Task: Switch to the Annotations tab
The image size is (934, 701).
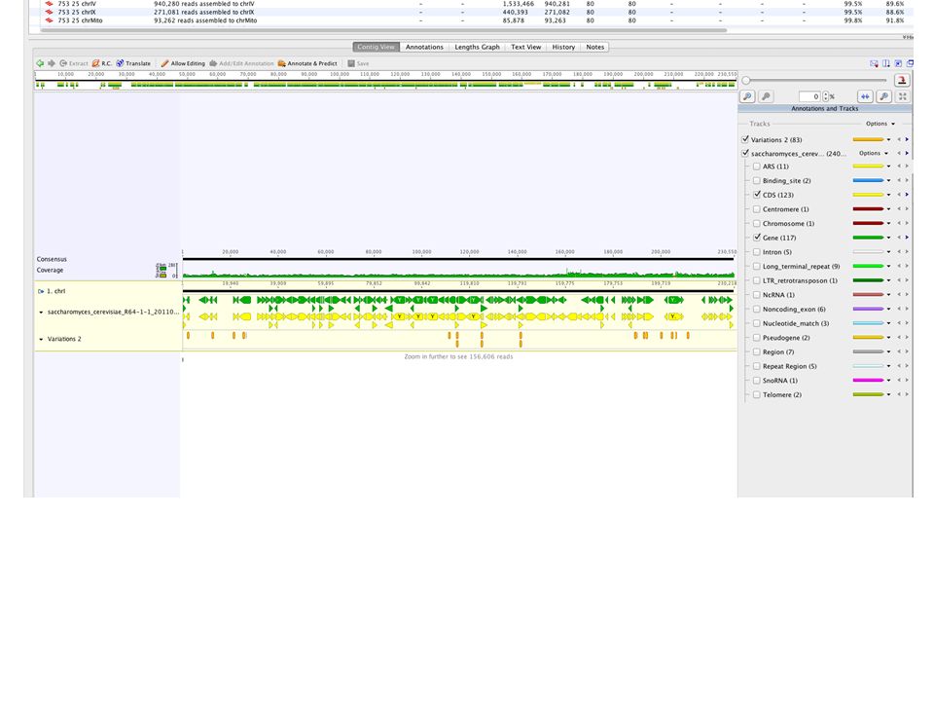Action: coord(425,47)
